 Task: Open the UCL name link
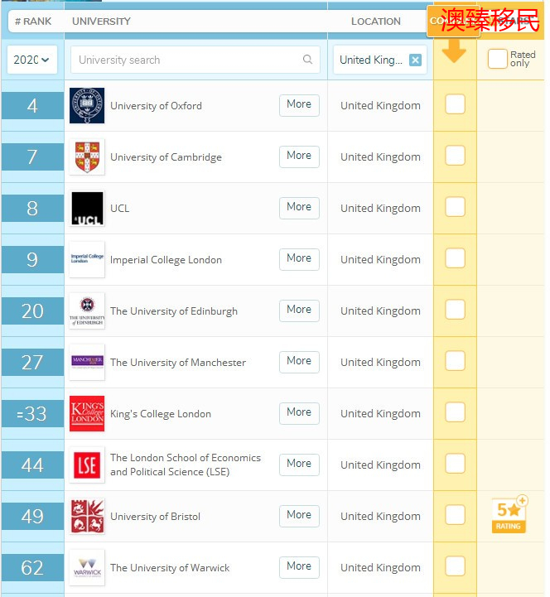pyautogui.click(x=120, y=209)
